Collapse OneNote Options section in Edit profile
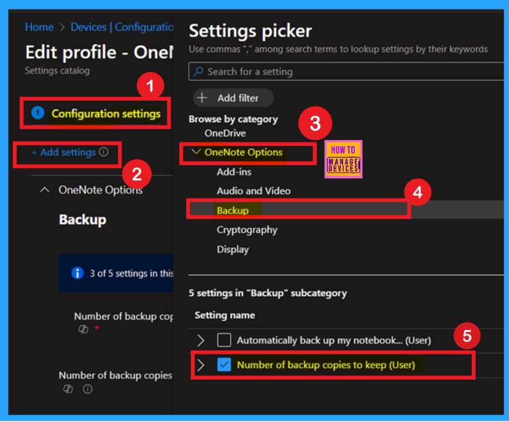Image resolution: width=509 pixels, height=422 pixels. 45,190
